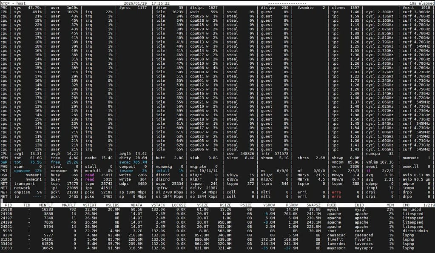
Task: Click the wait 59% entry
Action: tap(204, 12)
